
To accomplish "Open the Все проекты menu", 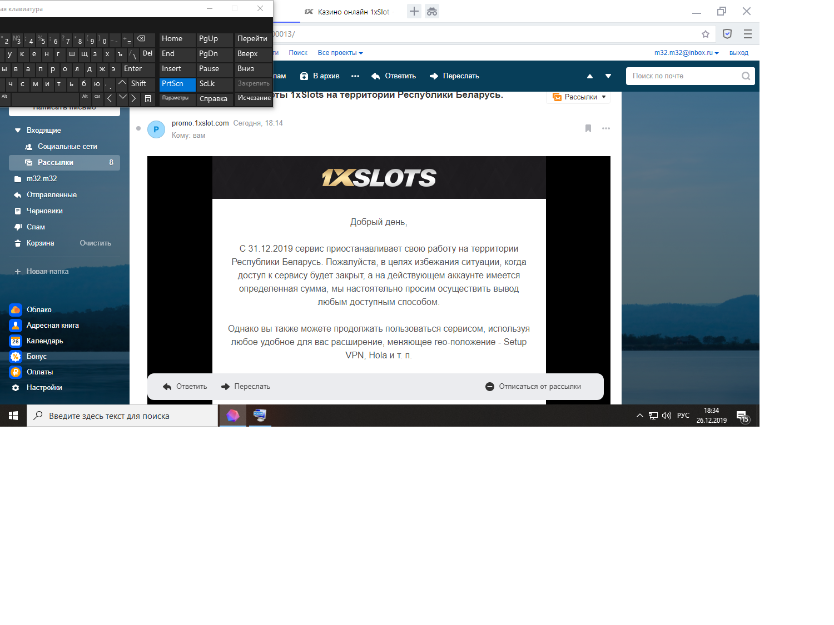I will (x=340, y=53).
